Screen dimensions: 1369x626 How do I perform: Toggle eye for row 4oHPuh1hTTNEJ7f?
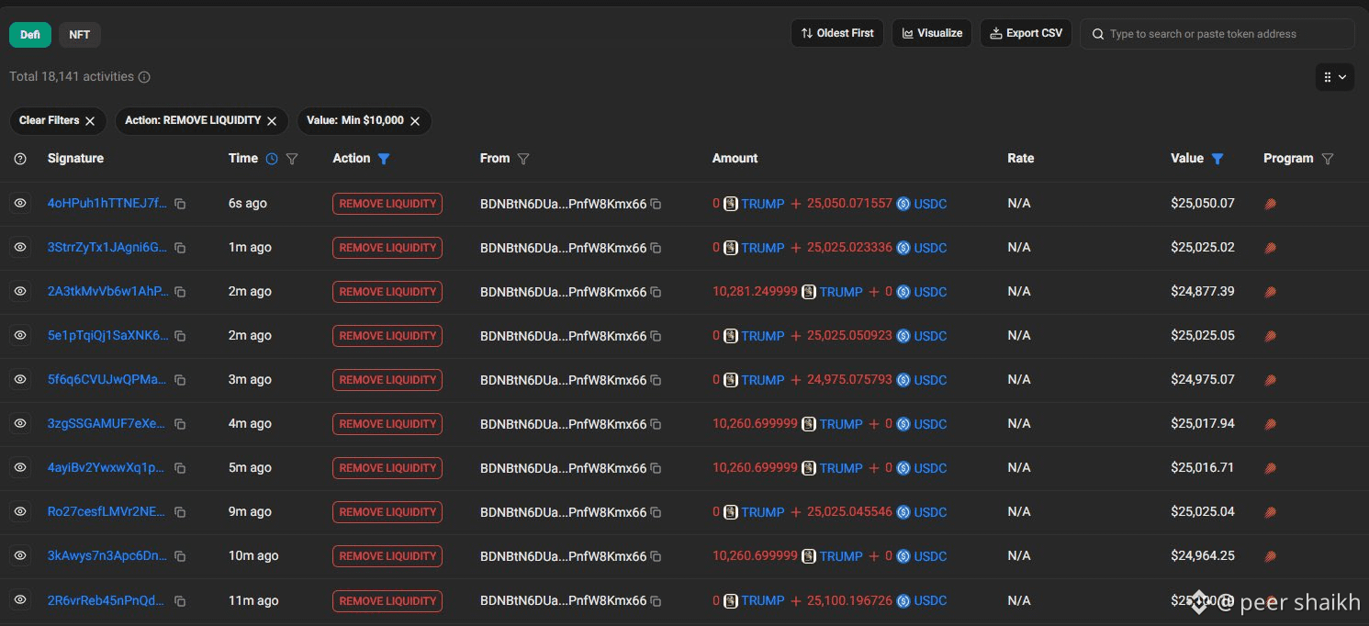click(20, 203)
